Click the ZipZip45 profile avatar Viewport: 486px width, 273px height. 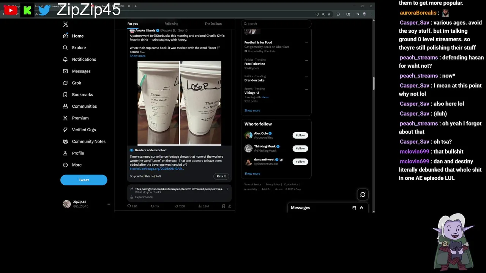[x=67, y=204]
